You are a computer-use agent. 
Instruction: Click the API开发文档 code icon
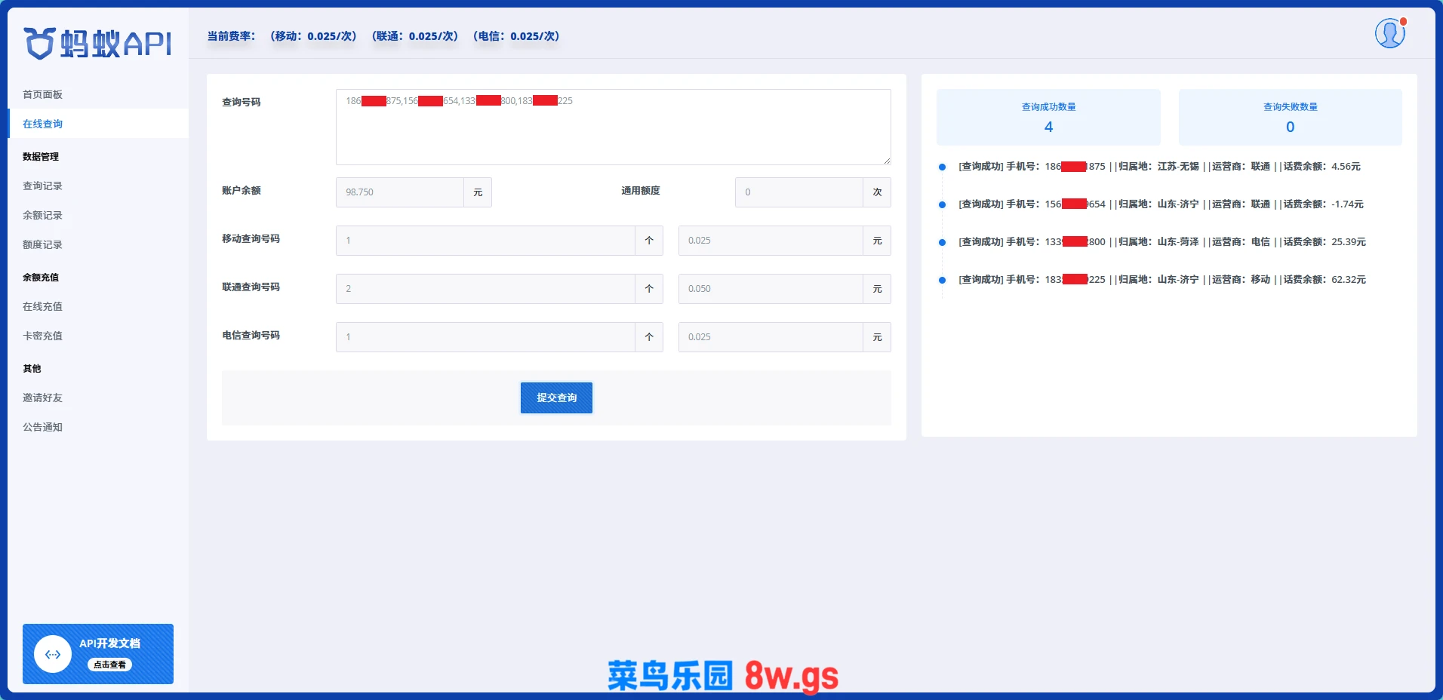[53, 655]
